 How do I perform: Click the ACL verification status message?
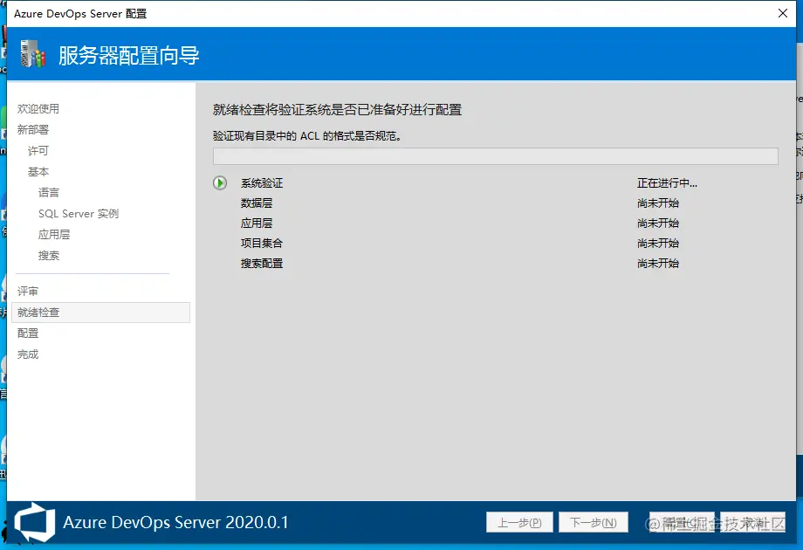tap(307, 135)
